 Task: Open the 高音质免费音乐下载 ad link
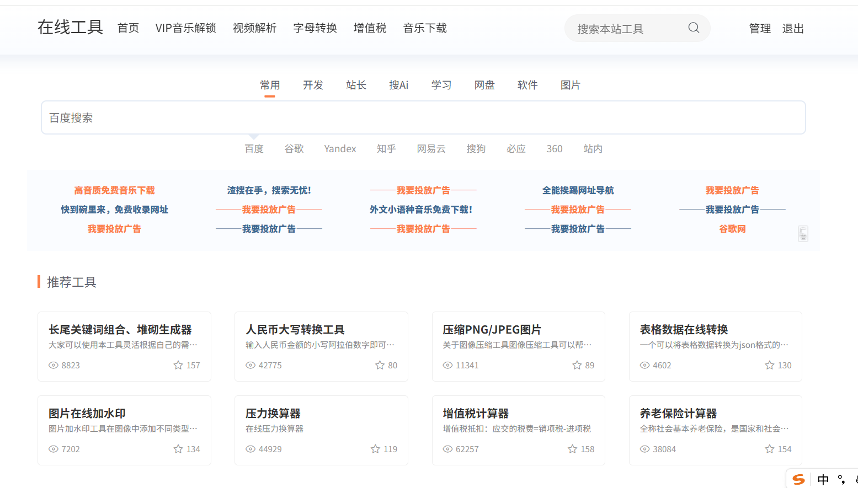(x=114, y=190)
